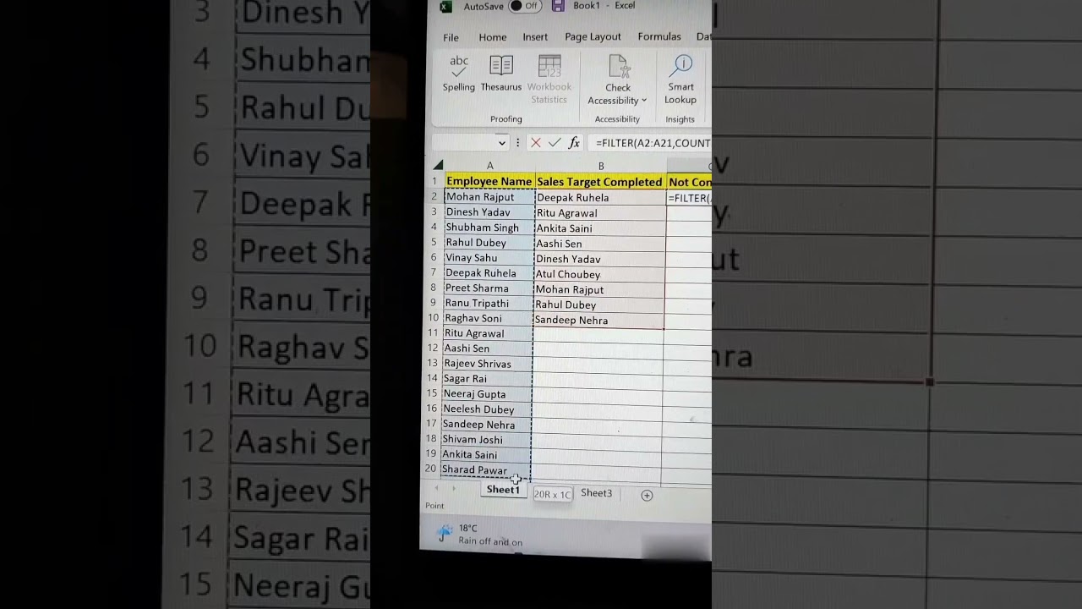Select all cells via corner triangle
The width and height of the screenshot is (1082, 609).
pos(438,166)
